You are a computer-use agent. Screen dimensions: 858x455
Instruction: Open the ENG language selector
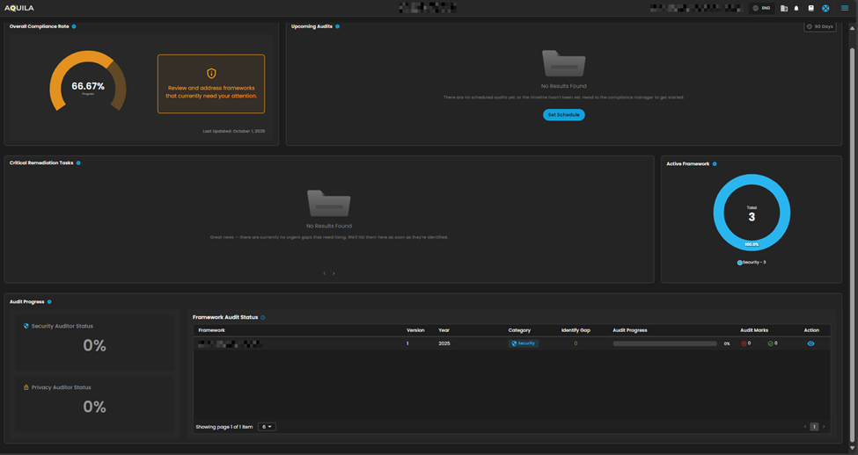pyautogui.click(x=761, y=8)
